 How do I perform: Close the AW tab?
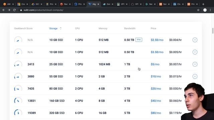pyautogui.click(x=13, y=4)
